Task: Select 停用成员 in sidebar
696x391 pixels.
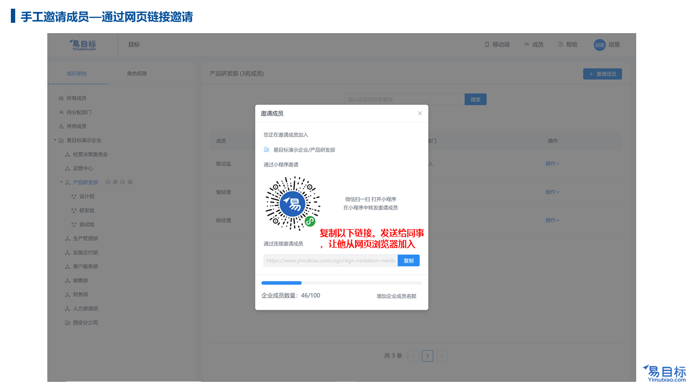Action: (x=77, y=127)
